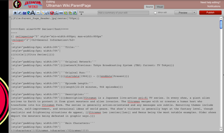Add a photo to the page
Image resolution: width=224 pixels, height=133 pixels.
click(65, 13)
